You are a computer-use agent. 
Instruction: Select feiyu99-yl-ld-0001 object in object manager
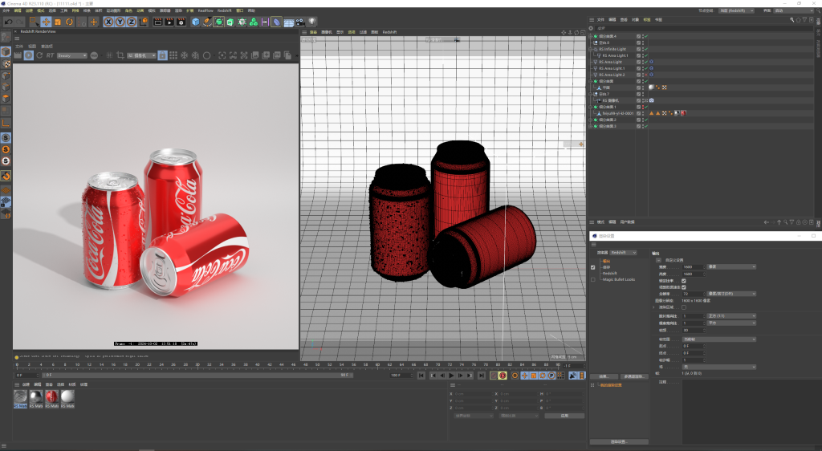tap(618, 113)
